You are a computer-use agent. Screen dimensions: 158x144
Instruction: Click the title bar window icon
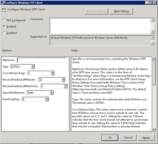[3, 3]
